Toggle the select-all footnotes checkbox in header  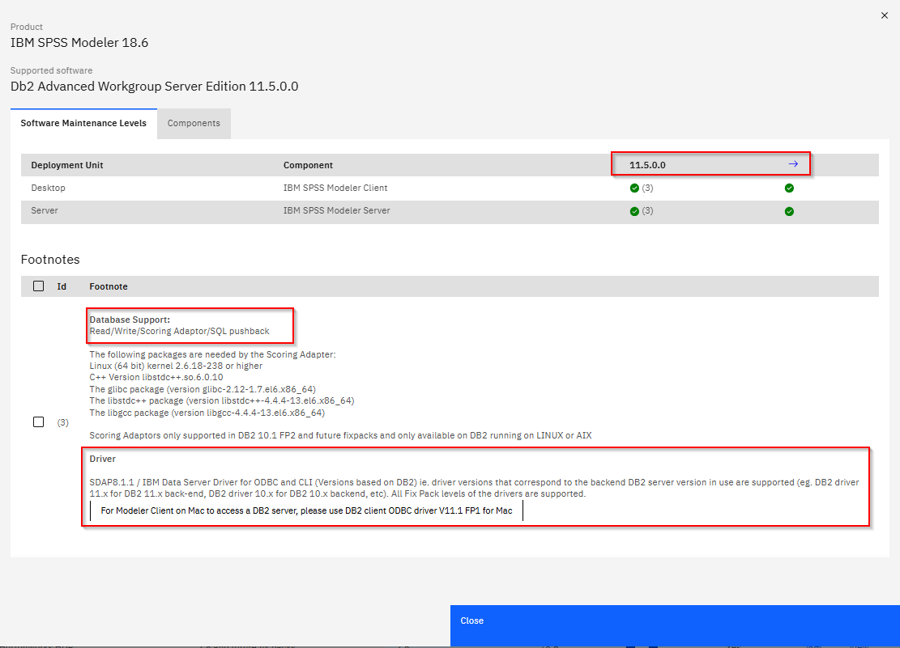tap(38, 286)
